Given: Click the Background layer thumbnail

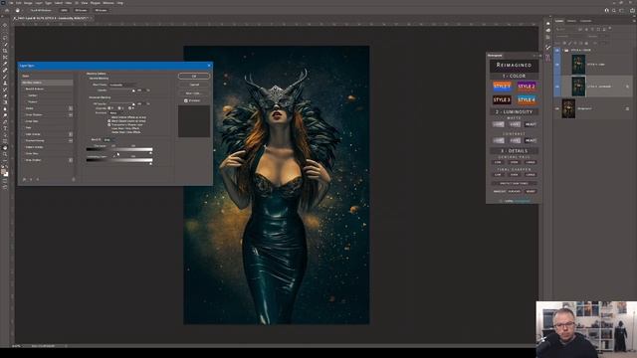Looking at the screenshot, I should tap(568, 108).
